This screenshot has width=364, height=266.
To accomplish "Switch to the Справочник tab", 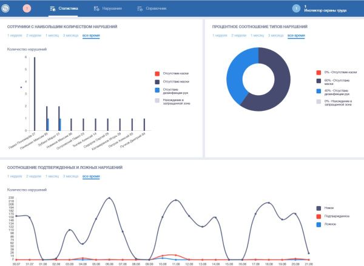I will 156,9.
